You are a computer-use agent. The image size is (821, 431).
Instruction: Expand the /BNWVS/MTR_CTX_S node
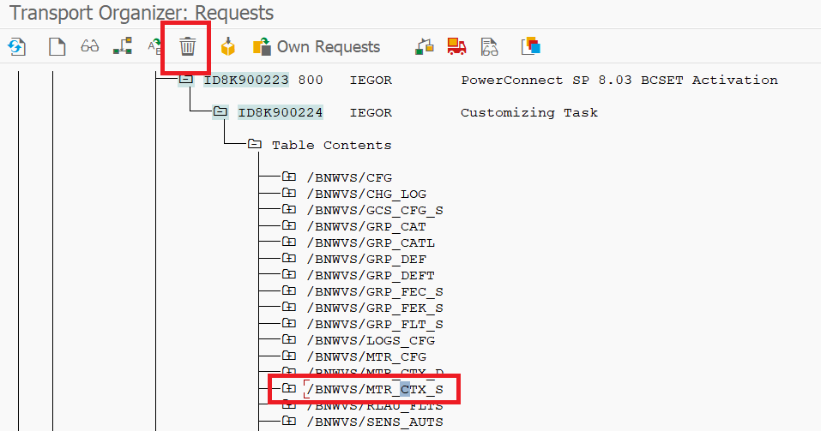(x=289, y=389)
